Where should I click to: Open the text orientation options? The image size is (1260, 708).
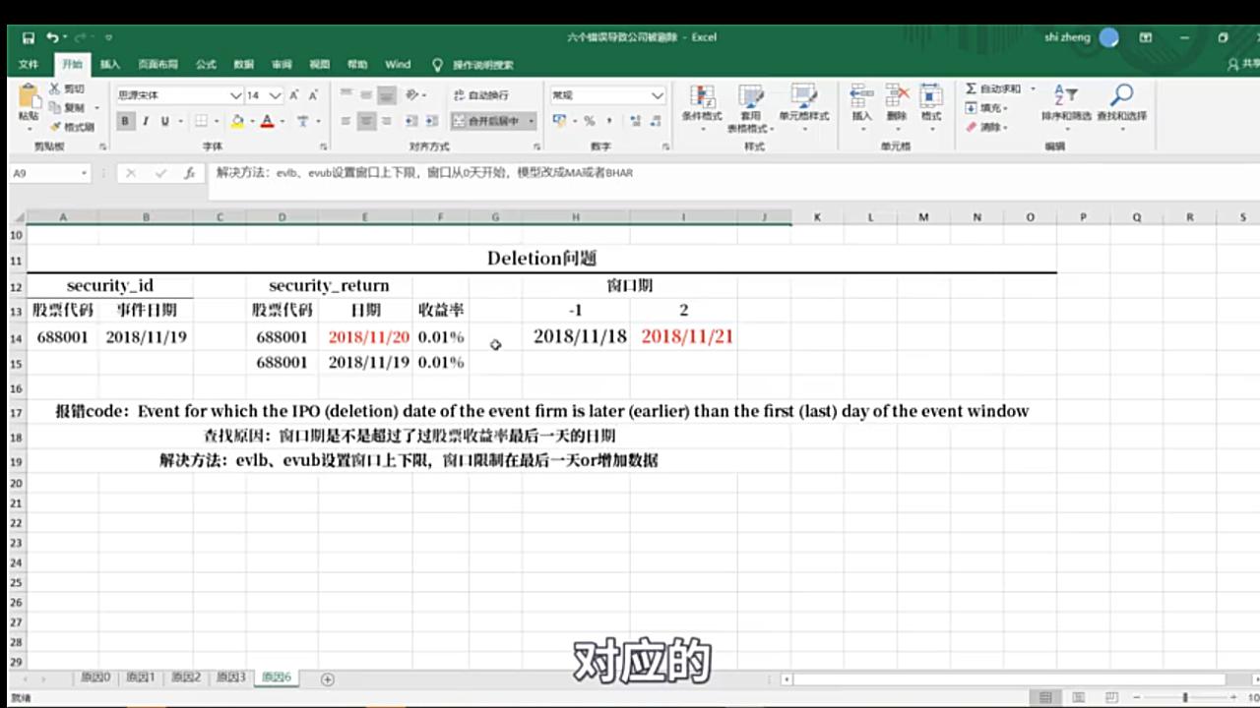[x=415, y=95]
